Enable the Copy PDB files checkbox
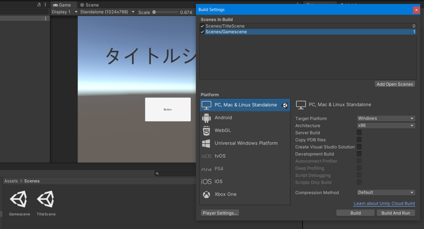The width and height of the screenshot is (424, 229). coord(359,140)
